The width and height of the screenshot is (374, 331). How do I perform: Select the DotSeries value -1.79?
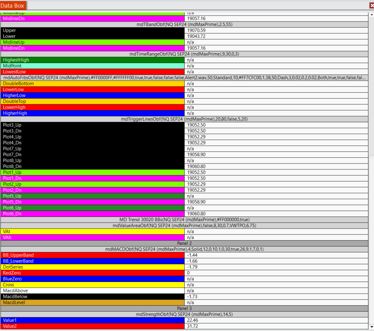pyautogui.click(x=276, y=267)
